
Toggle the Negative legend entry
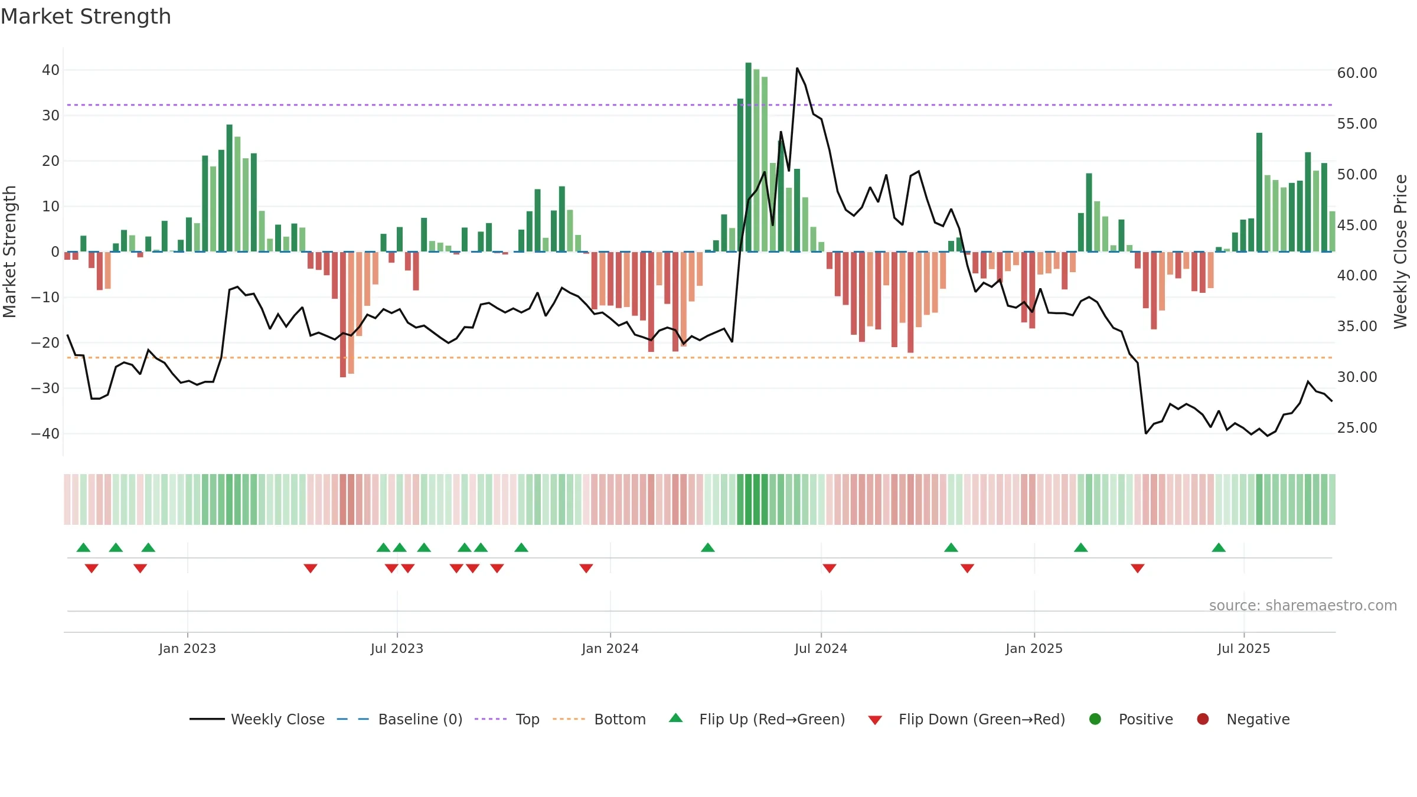(x=1243, y=719)
